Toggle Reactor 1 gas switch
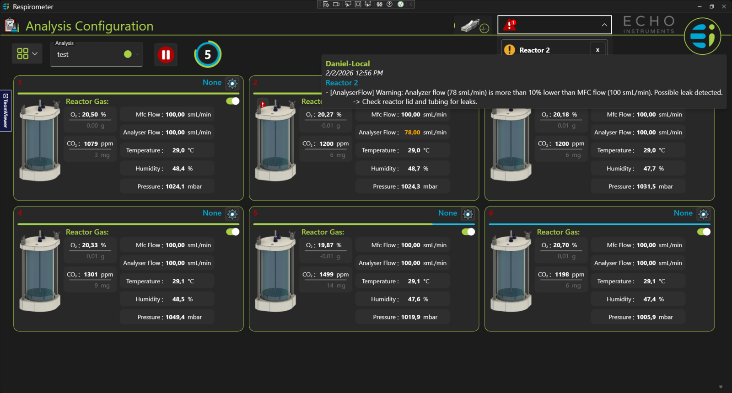The height and width of the screenshot is (393, 732). pyautogui.click(x=233, y=101)
